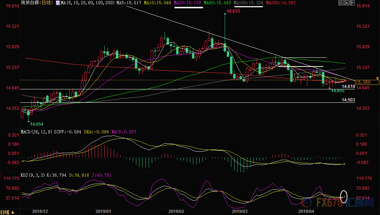Select the MA200 value in legend
Screen dimensions: 380x215
pyautogui.click(x=281, y=3)
